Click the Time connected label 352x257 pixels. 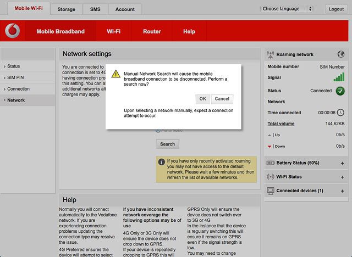click(284, 113)
